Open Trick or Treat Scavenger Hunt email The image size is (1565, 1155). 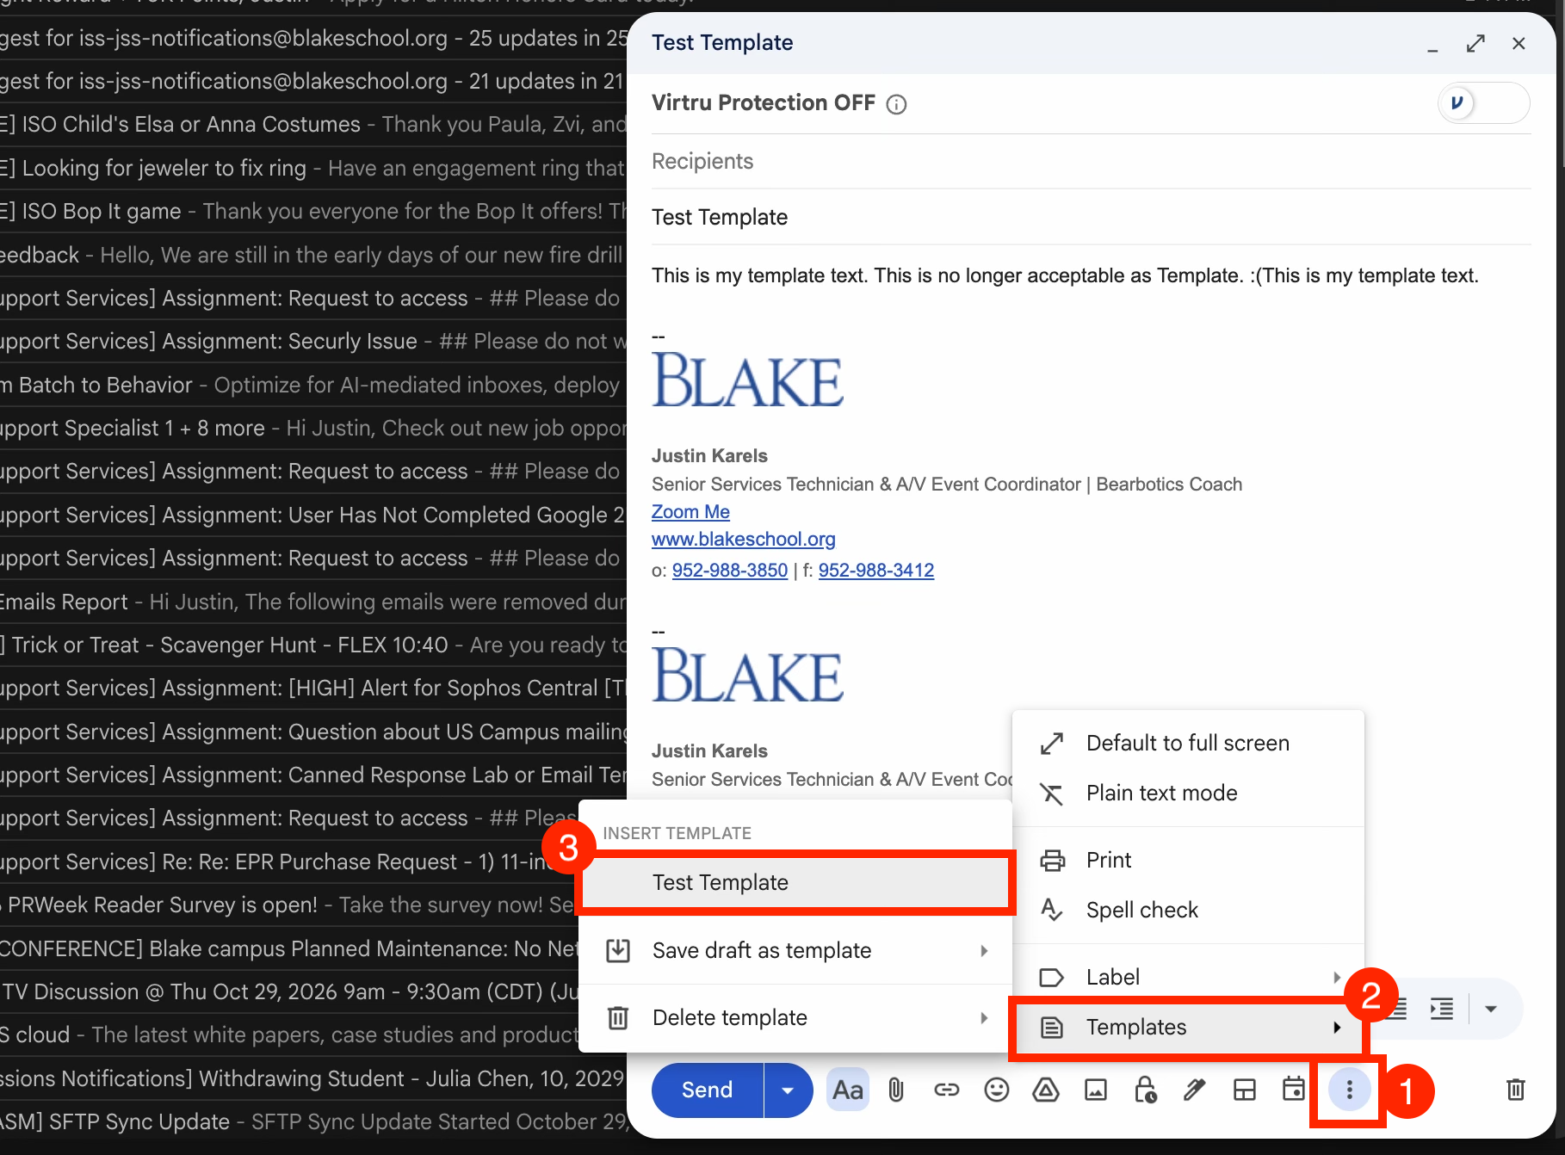[313, 645]
